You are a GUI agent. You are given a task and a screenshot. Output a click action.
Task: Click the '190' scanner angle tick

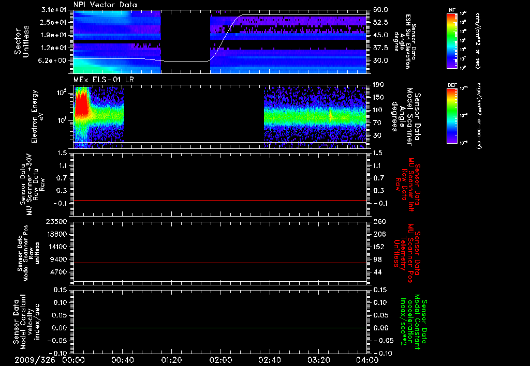(x=378, y=85)
